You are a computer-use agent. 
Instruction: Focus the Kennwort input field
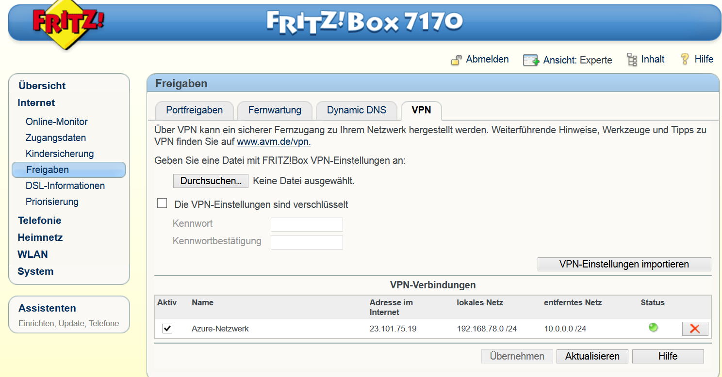[307, 224]
